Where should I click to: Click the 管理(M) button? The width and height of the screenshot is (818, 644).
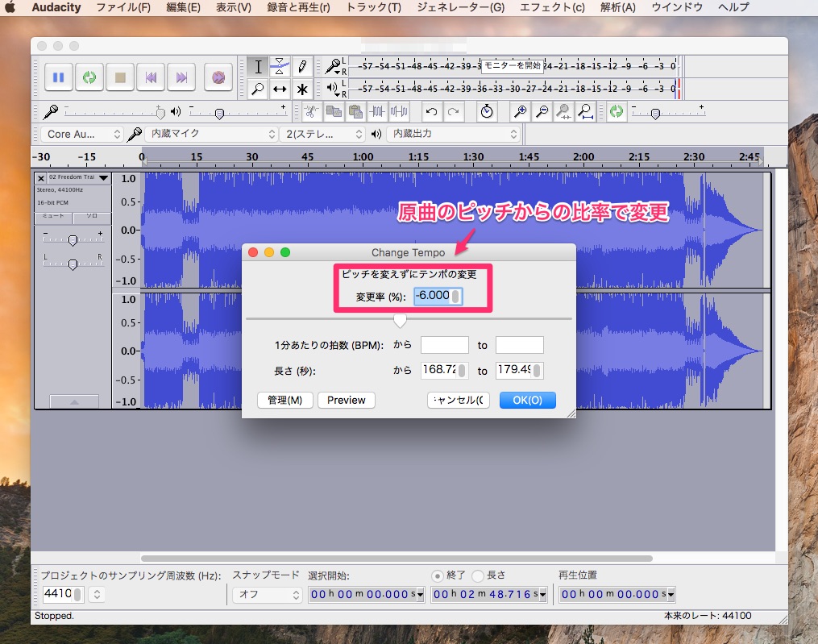coord(284,401)
